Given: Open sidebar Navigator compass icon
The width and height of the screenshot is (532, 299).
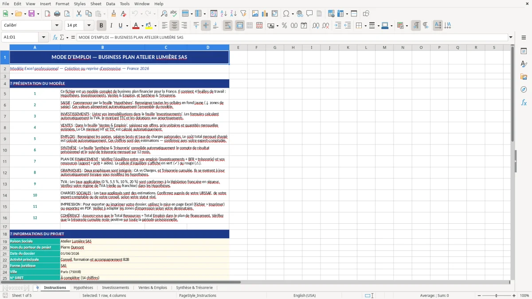Looking at the screenshot, I should click(x=524, y=89).
